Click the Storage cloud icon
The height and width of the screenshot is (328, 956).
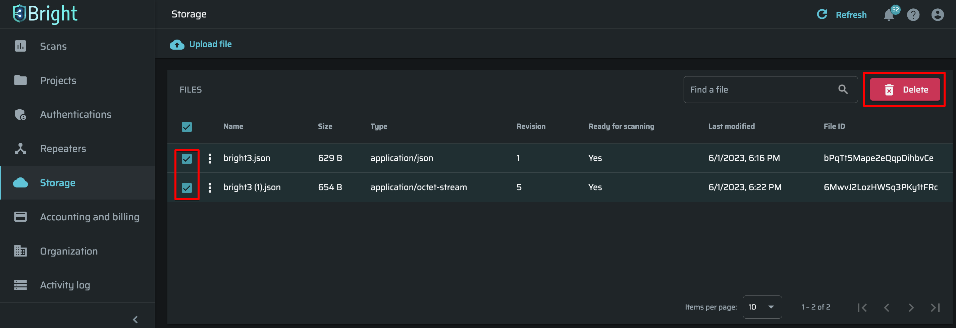click(20, 182)
